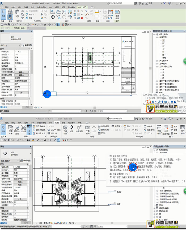Click the 平铺 tile windows icon in bottom ribbon
This screenshot has height=231, width=186.
click(174, 133)
